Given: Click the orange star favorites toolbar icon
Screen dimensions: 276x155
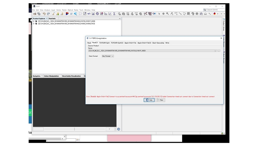Looking at the screenshot, I should 215,13.
